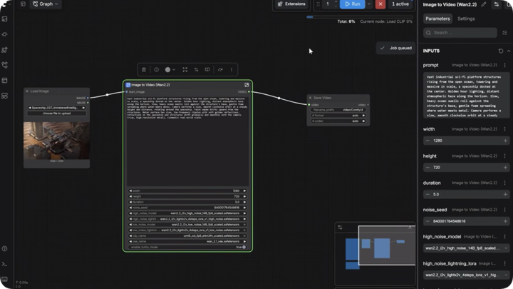This screenshot has width=513, height=289.
Task: Open the node toolbar three-dot menu
Action: pos(232,69)
